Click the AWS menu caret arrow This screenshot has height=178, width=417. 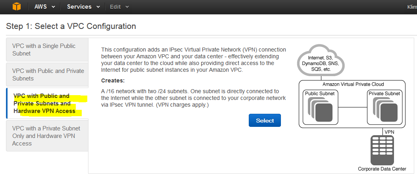click(54, 7)
